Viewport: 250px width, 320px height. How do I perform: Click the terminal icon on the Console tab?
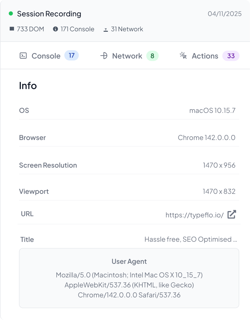(23, 56)
